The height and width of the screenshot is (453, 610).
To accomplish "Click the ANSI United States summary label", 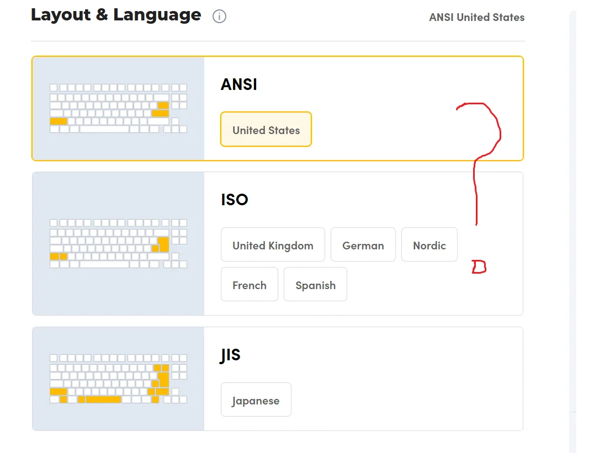I will tap(476, 17).
